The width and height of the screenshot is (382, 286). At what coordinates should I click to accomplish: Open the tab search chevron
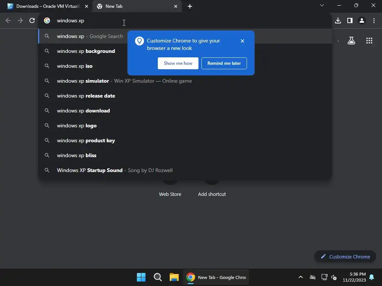coord(322,5)
